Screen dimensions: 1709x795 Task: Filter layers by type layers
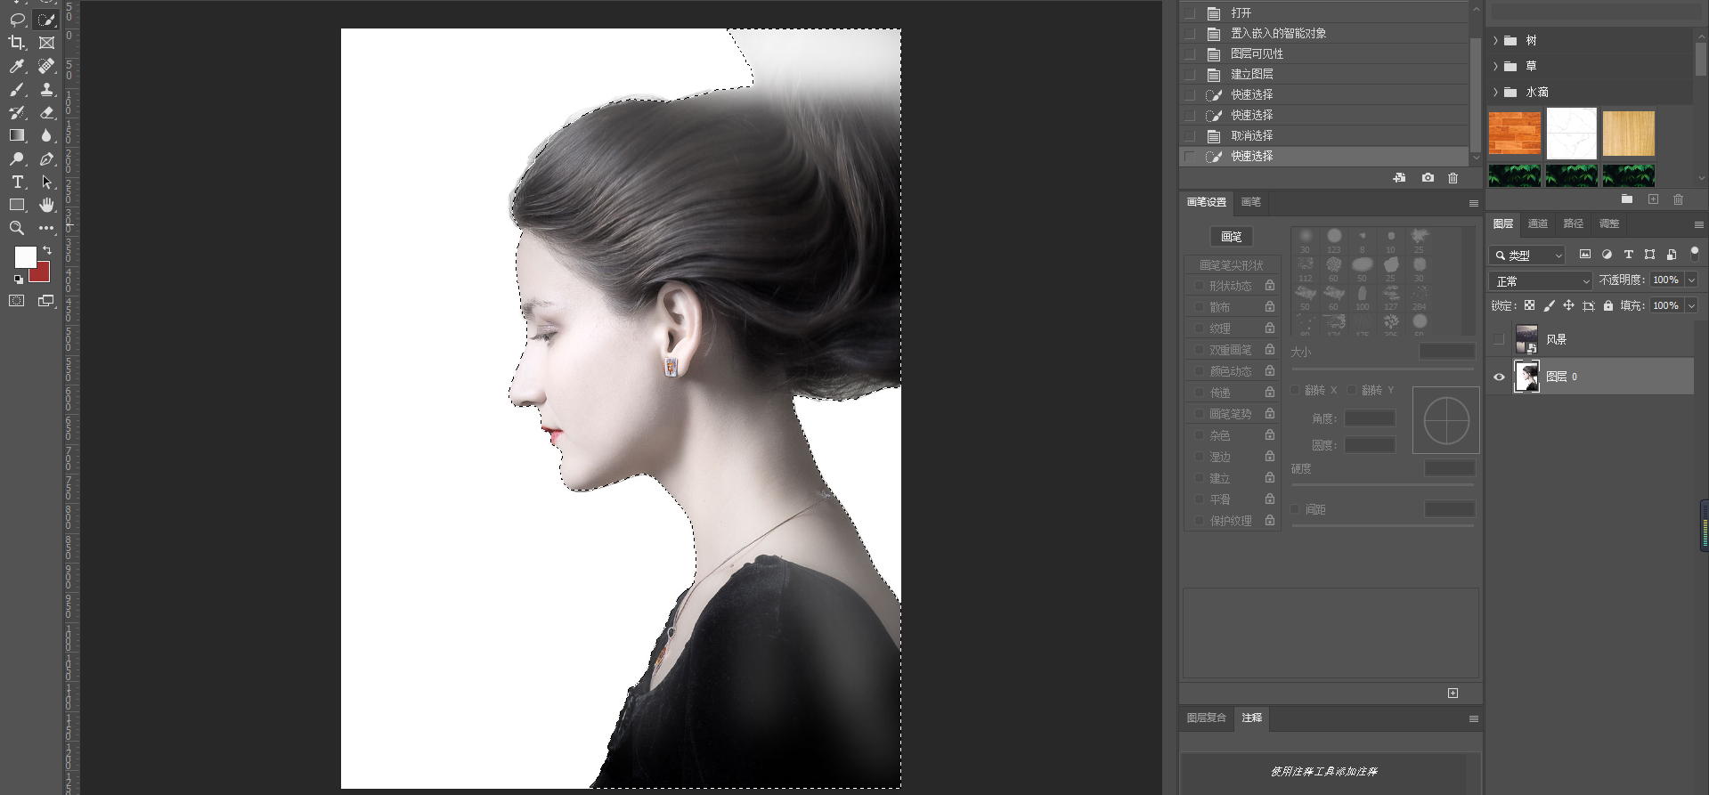click(x=1628, y=255)
